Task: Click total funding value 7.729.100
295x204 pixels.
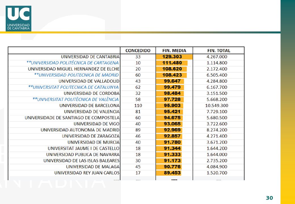Action: coord(217,112)
